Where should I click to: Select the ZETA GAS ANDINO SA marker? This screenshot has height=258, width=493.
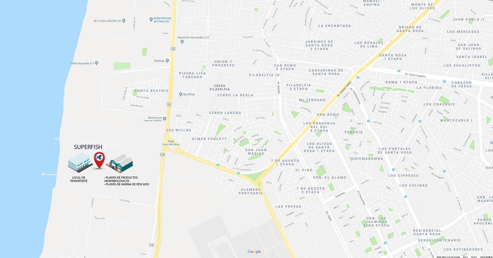click(x=124, y=21)
